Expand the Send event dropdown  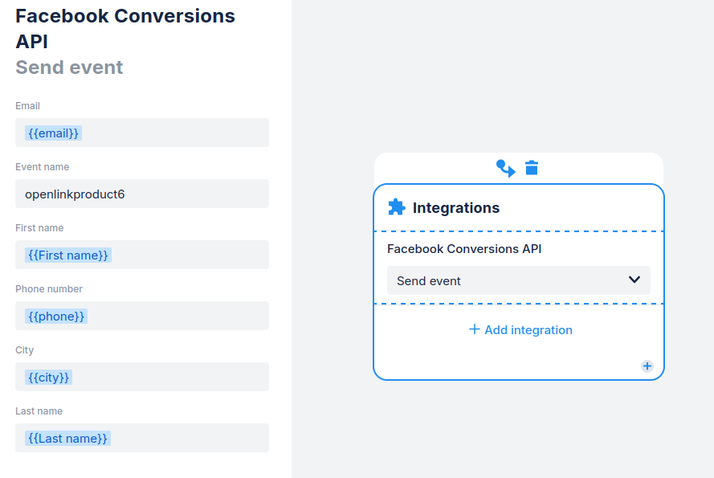pos(518,280)
